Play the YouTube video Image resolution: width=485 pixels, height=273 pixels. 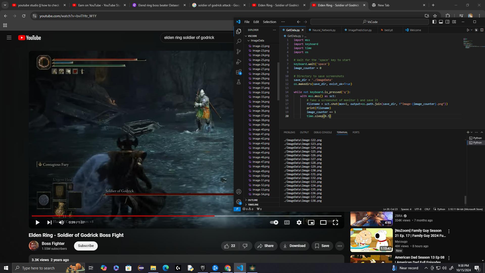(x=37, y=222)
